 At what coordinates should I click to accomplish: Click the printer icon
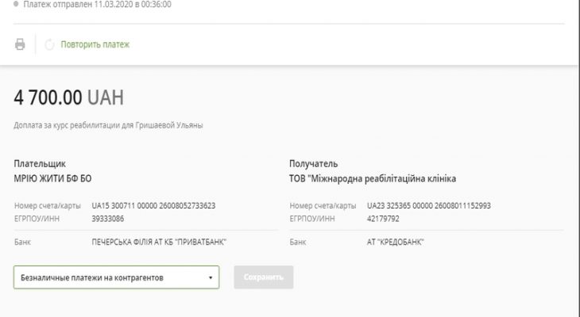[20, 44]
